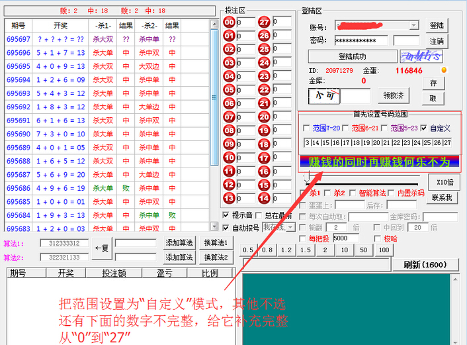Click the multiplier slider handle
Screen dimensions: 467x345
[307, 177]
